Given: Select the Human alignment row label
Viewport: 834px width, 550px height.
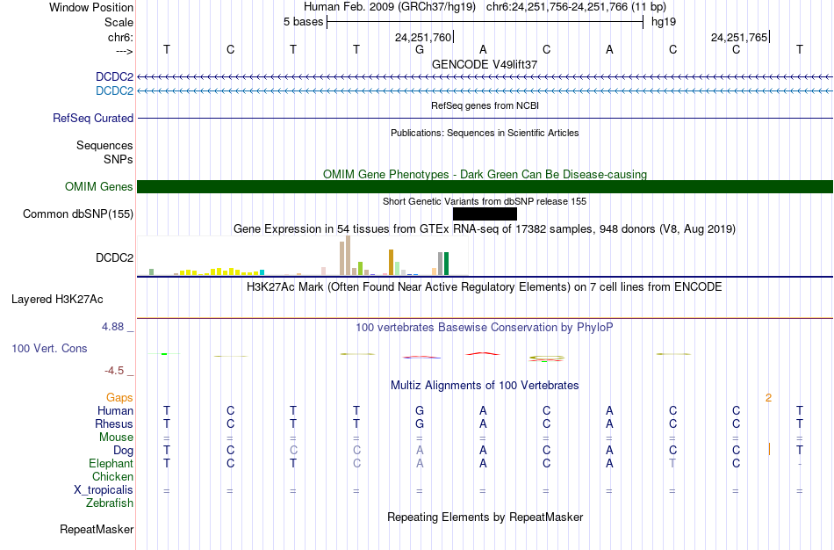Looking at the screenshot, I should click(x=115, y=410).
